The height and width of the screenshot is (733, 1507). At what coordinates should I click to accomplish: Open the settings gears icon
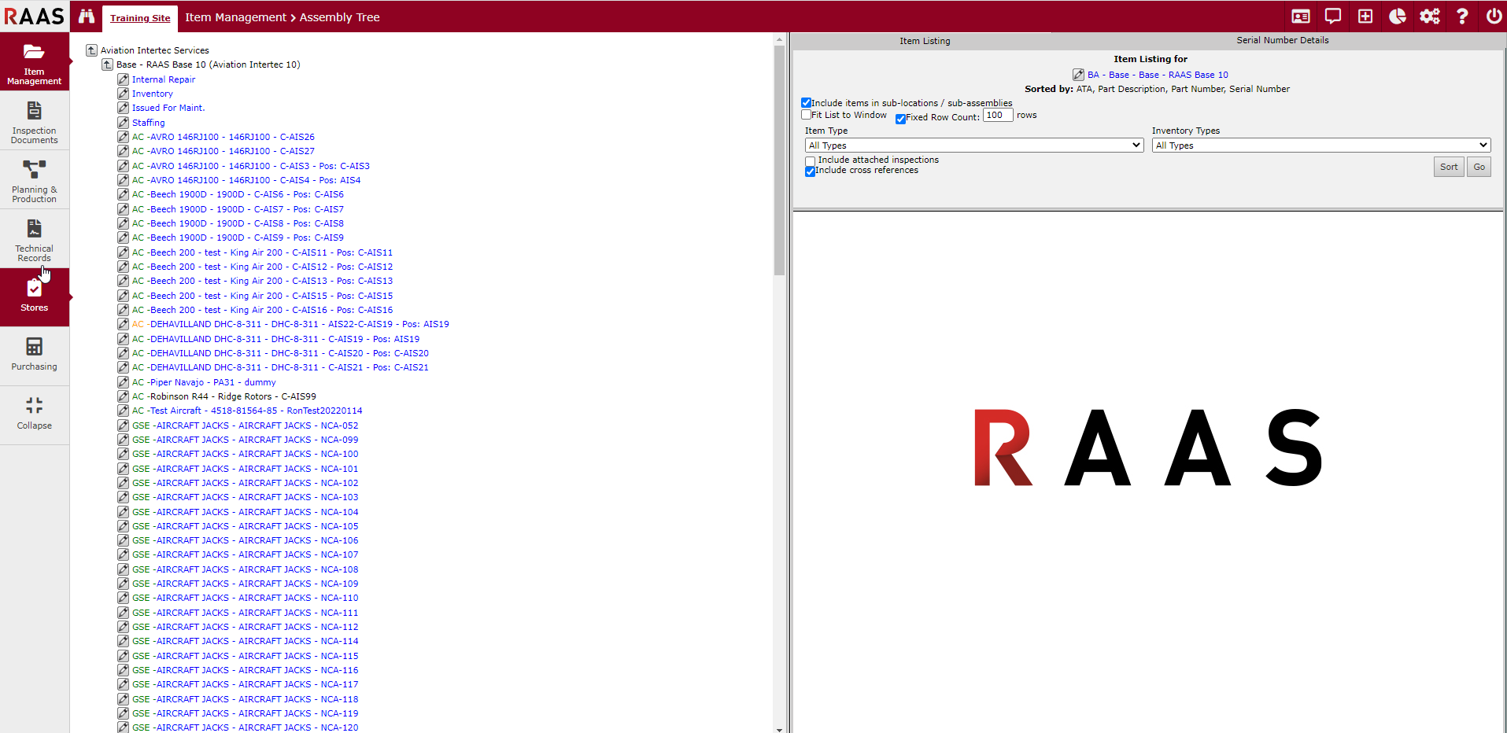click(1430, 17)
